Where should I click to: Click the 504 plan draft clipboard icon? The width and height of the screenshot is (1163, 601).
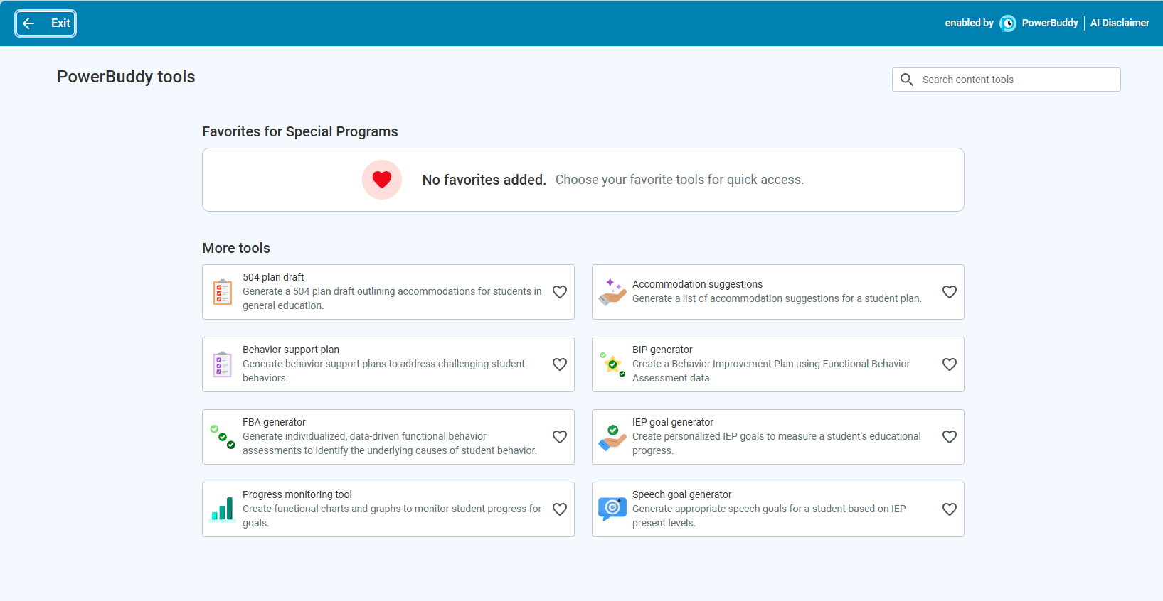pos(223,292)
